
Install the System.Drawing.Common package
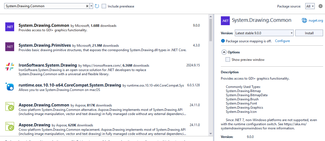309,33
